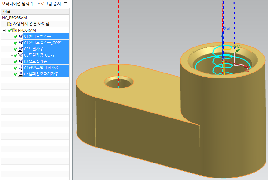
Task: Select the 05챔퍼밀모따기가공 operation name
Action: [x=41, y=74]
